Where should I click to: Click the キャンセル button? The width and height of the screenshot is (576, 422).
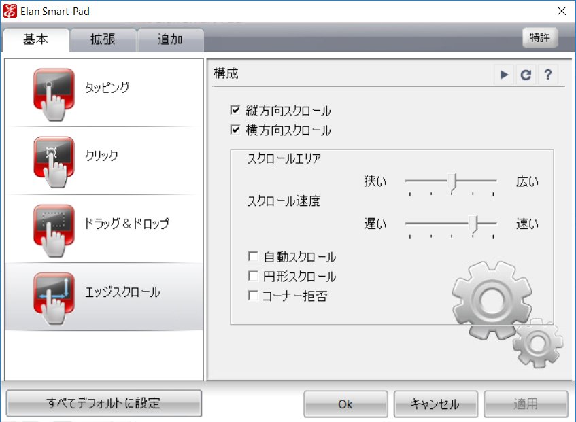tap(435, 404)
